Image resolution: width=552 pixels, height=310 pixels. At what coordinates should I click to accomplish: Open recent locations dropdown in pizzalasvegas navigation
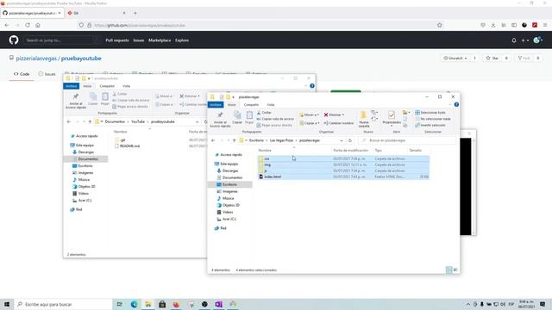[x=228, y=140]
